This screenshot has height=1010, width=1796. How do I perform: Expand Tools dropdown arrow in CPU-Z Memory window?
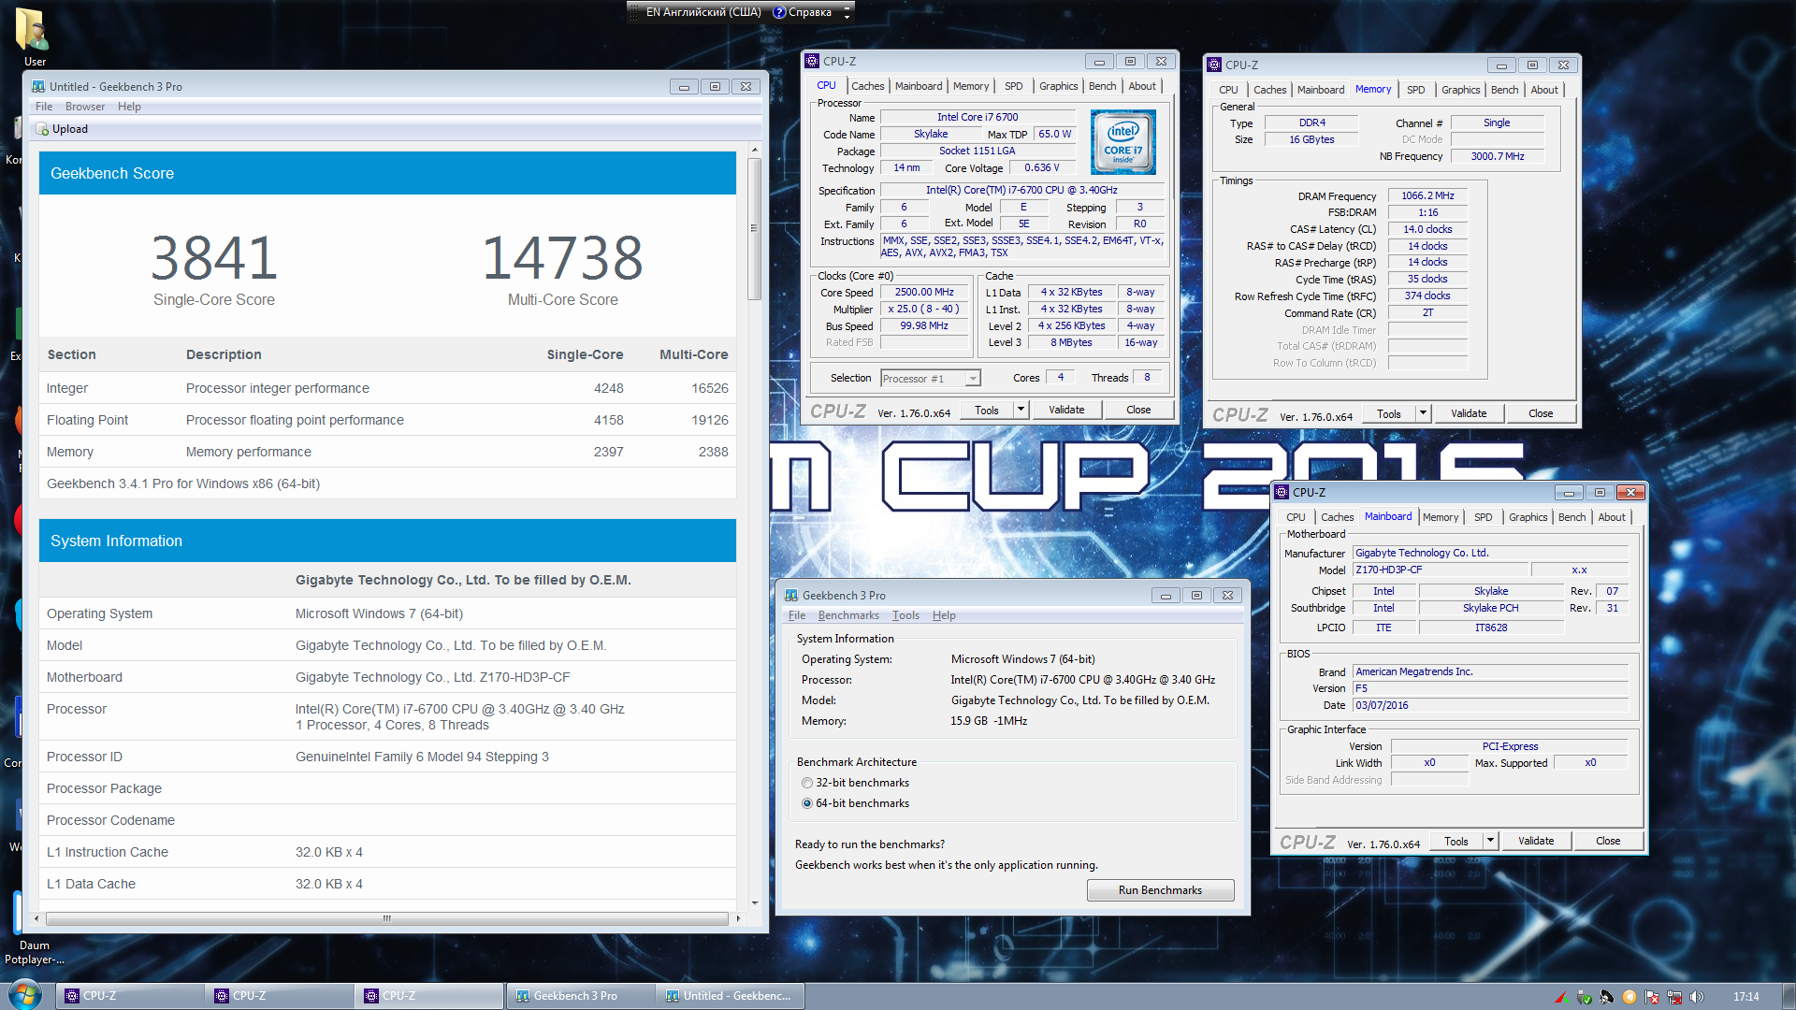point(1423,413)
